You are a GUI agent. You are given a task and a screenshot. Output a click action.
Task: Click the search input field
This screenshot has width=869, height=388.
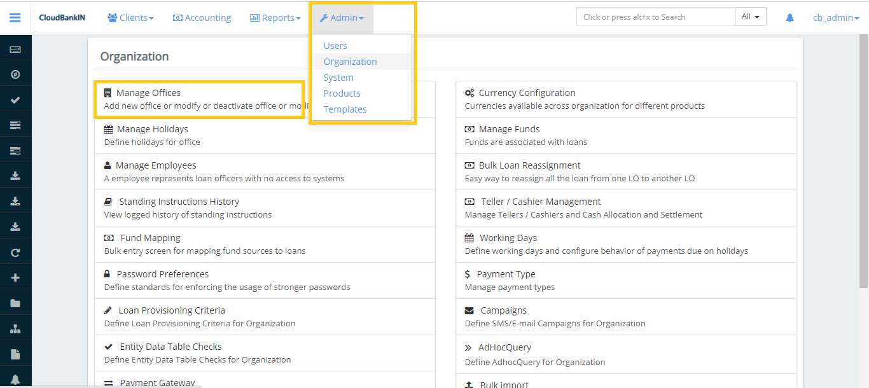655,17
